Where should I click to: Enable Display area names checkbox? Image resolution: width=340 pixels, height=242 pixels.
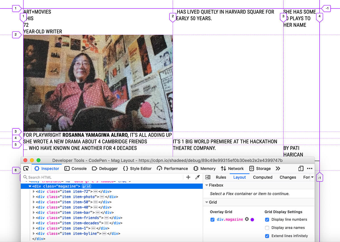pyautogui.click(x=267, y=228)
